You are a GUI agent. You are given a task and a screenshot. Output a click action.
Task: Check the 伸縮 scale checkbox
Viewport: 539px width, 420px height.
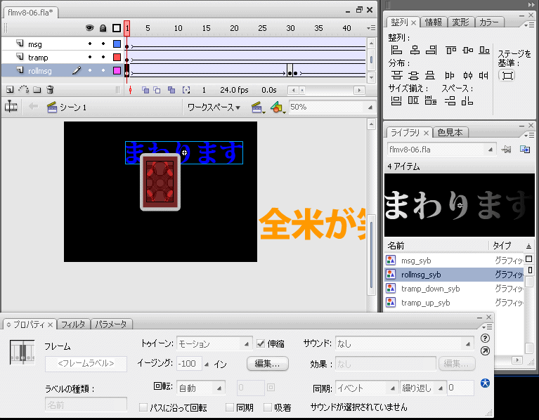[261, 343]
